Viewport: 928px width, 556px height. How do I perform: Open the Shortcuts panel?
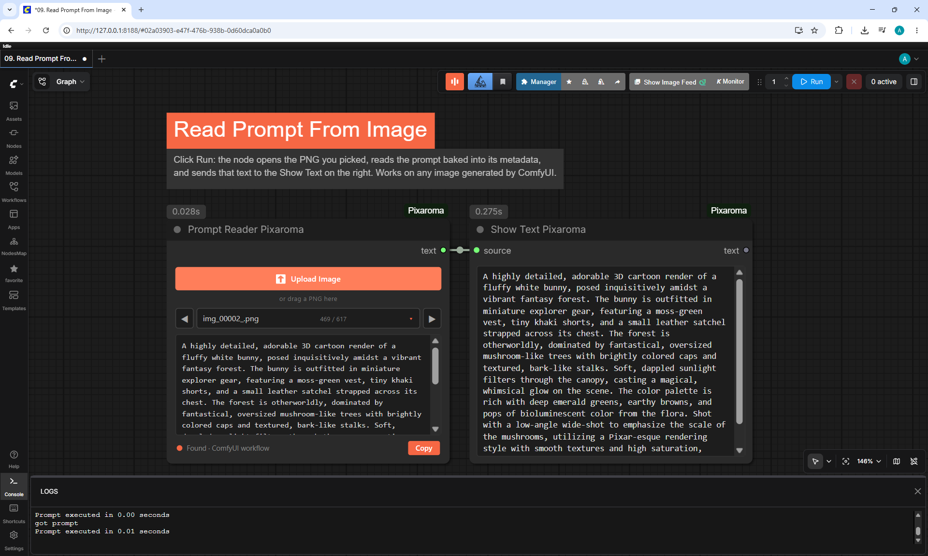pos(14,513)
